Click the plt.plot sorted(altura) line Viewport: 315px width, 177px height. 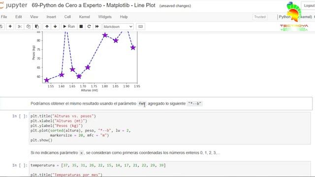(80, 130)
